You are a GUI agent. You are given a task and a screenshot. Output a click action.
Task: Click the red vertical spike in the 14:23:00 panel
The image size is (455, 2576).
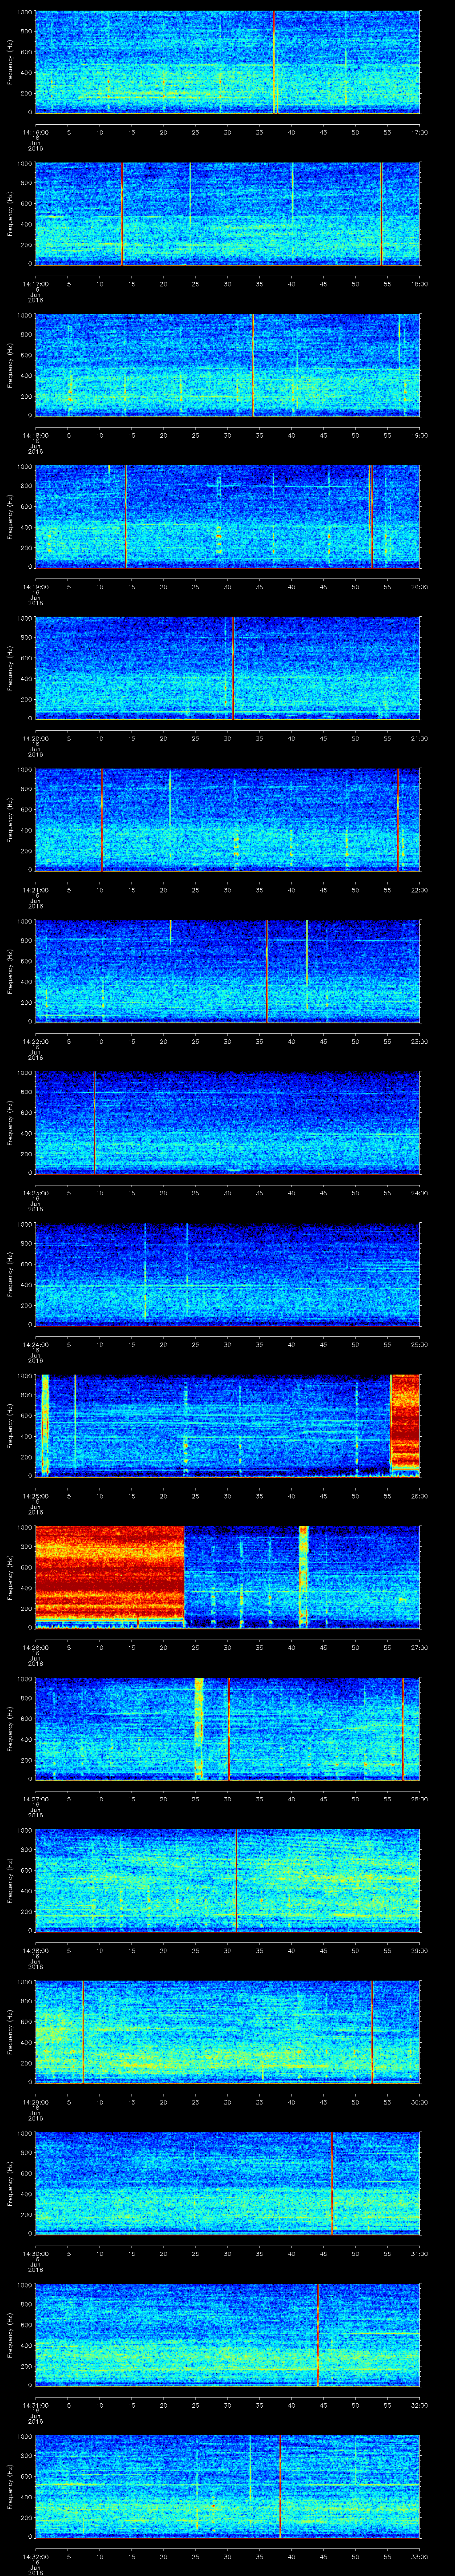(94, 1122)
